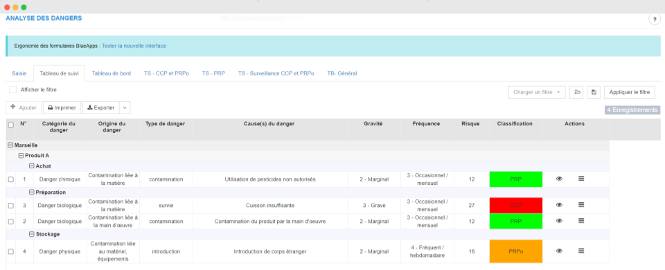
Task: Open the TS - CCP et PRPo tab
Action: (x=166, y=73)
